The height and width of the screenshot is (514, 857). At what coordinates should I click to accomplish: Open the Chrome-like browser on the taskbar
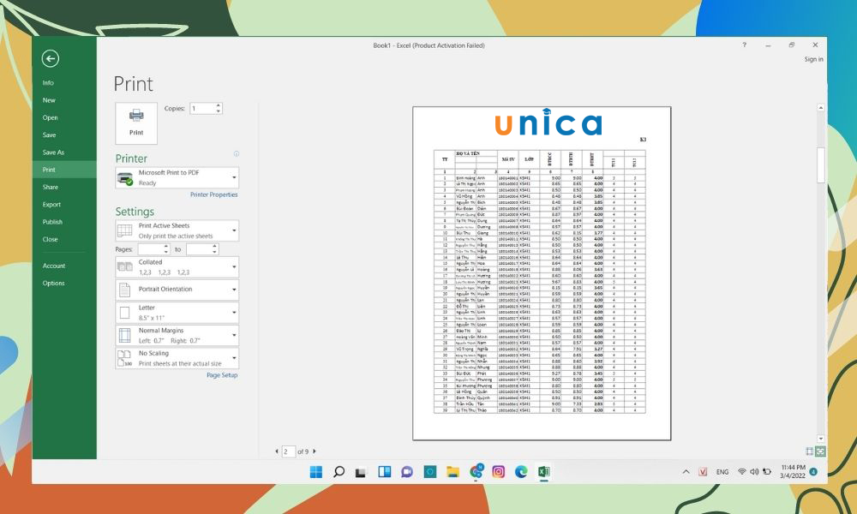point(476,471)
